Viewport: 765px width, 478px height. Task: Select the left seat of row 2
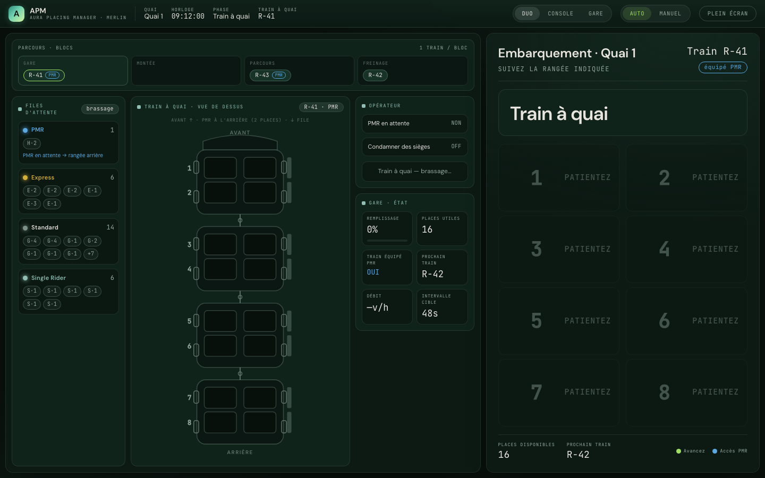coord(220,193)
